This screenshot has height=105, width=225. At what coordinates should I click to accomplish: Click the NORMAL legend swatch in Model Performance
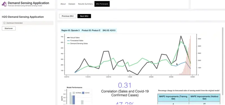click(x=74, y=93)
